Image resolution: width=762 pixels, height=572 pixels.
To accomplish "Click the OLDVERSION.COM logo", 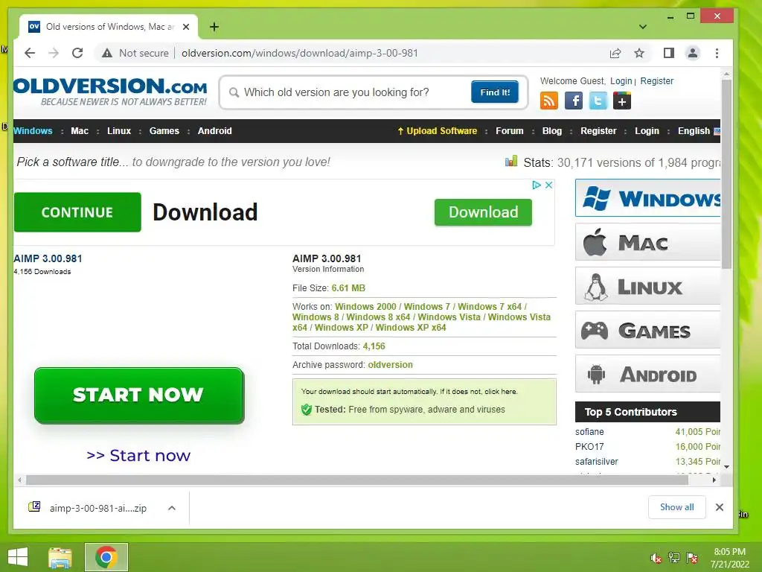I will coord(110,91).
